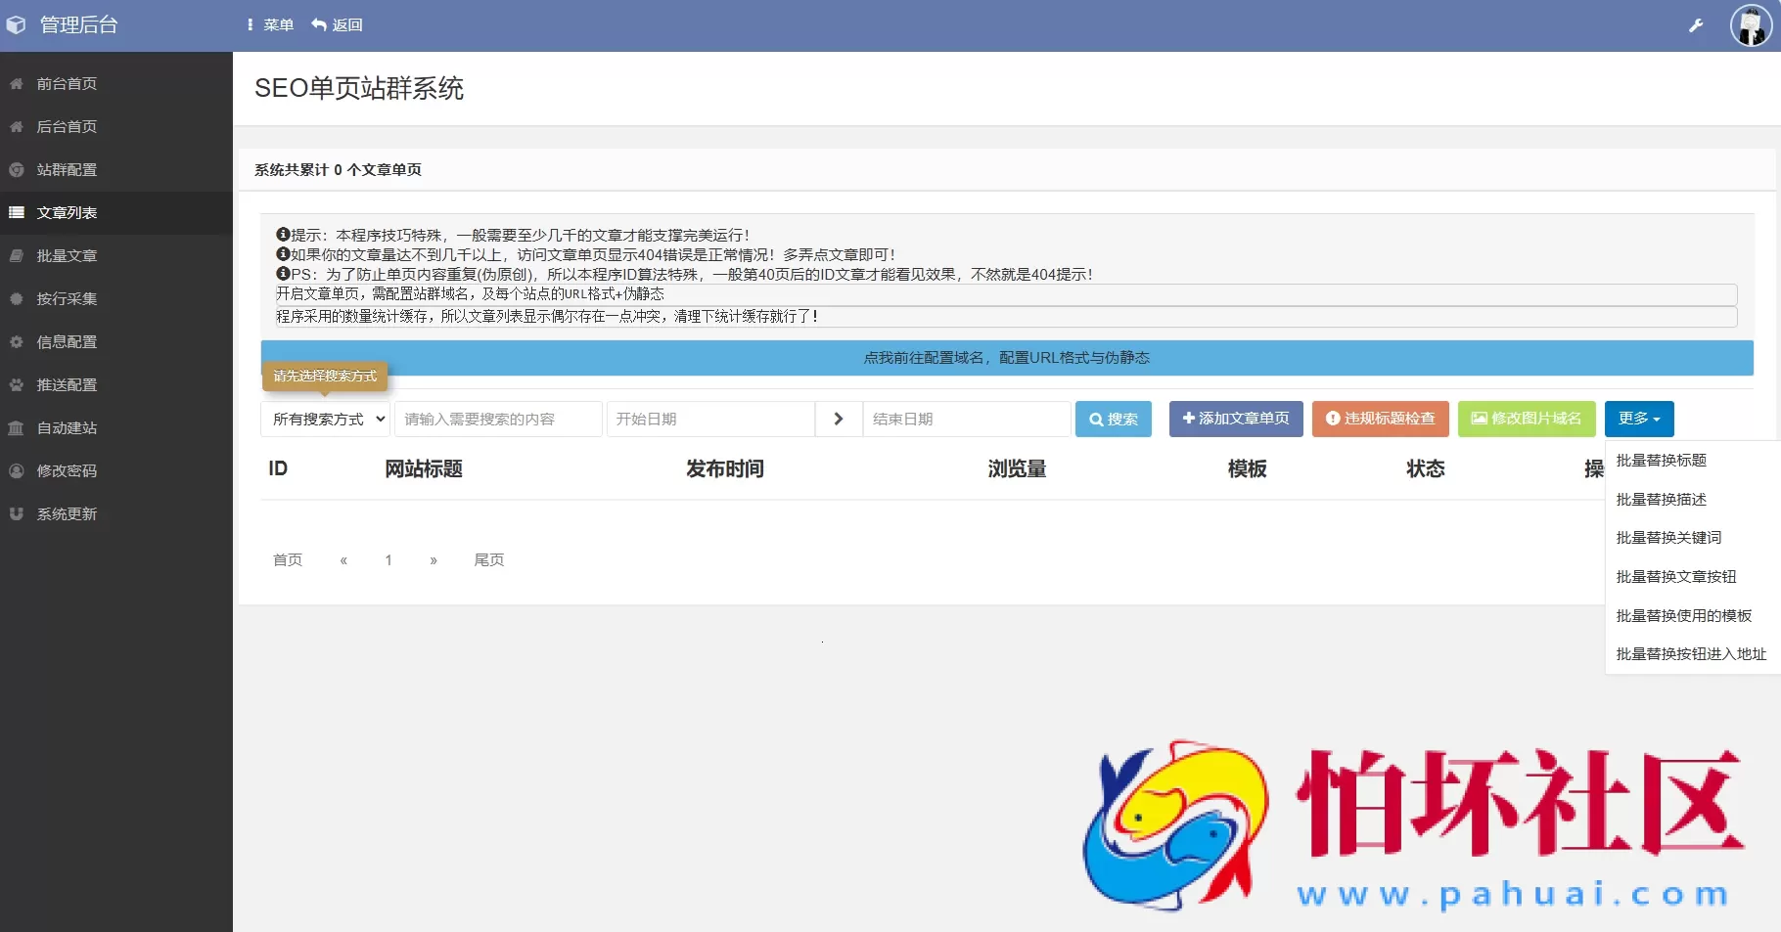
Task: Click the 批量文章 book icon
Action: coord(16,255)
